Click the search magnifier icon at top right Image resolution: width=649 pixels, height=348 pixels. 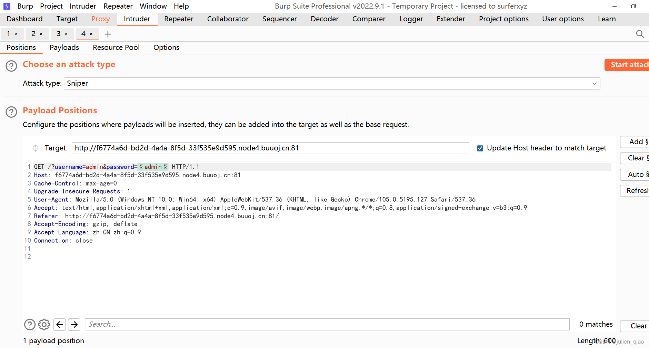click(640, 34)
